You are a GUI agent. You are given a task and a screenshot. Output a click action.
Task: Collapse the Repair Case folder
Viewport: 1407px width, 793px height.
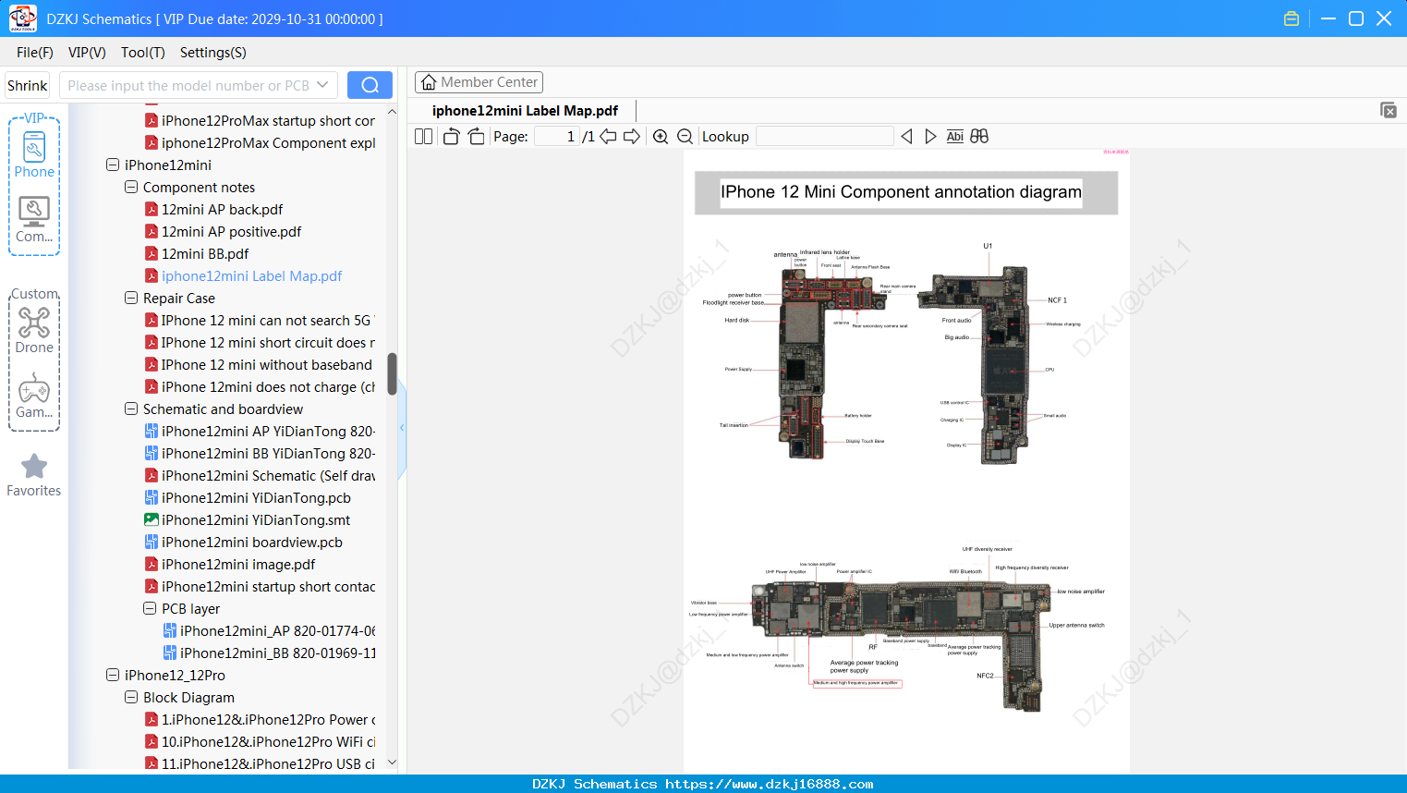click(x=131, y=298)
